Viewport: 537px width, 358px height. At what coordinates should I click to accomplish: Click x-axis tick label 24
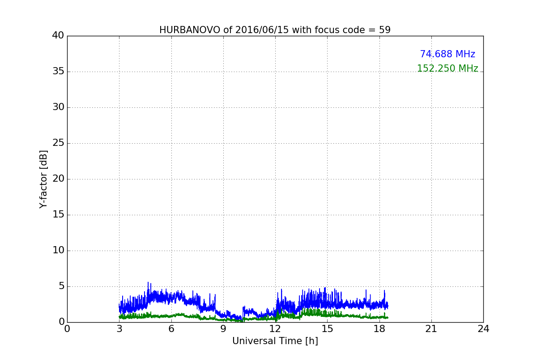tap(483, 328)
